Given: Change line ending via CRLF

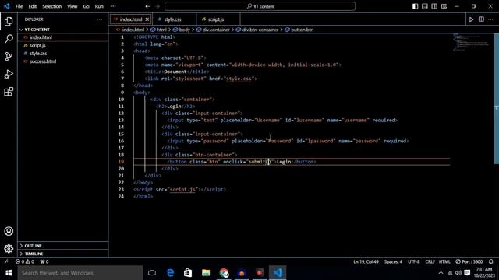Looking at the screenshot, I should point(430,261).
